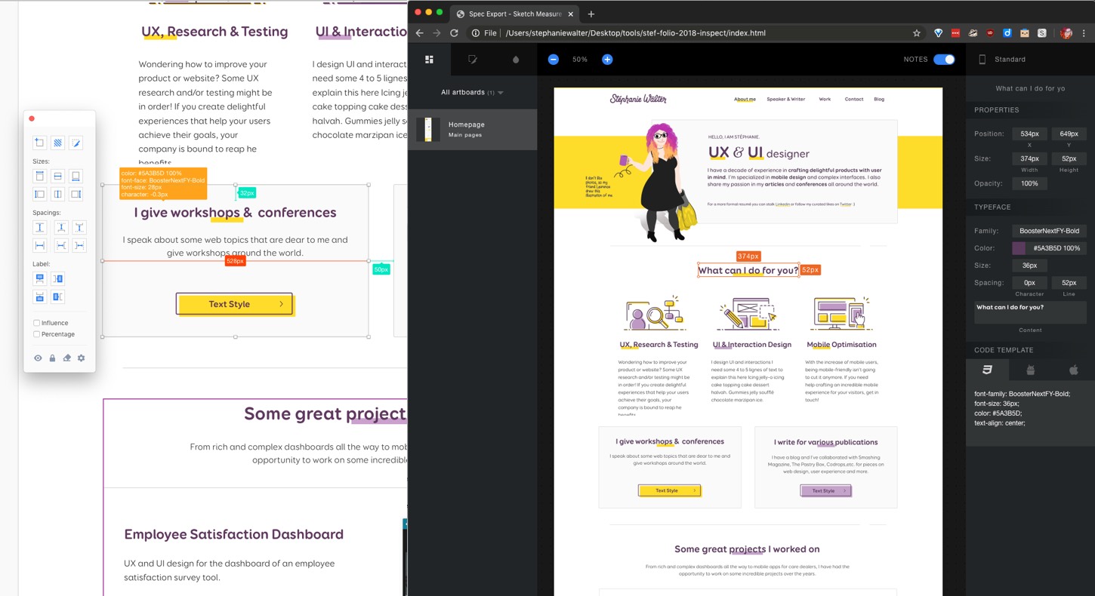The height and width of the screenshot is (596, 1095).
Task: Click the zoom in plus button
Action: [607, 60]
